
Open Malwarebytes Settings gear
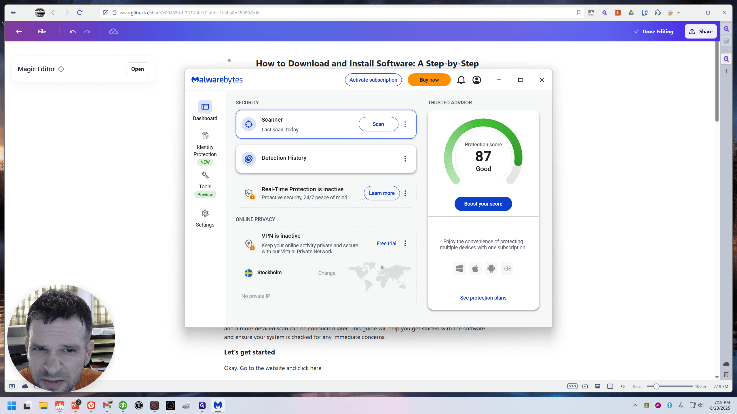click(205, 218)
